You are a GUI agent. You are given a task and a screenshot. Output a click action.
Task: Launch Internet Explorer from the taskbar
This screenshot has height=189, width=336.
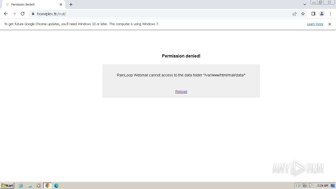point(21,186)
